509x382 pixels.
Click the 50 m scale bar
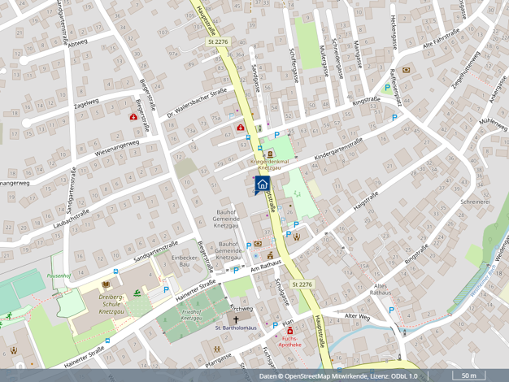click(468, 375)
